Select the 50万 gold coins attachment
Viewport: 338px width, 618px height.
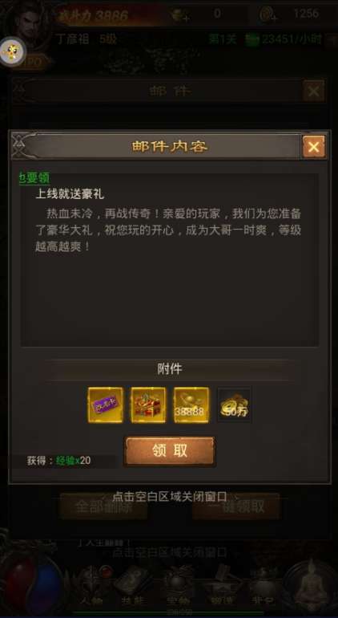[235, 405]
